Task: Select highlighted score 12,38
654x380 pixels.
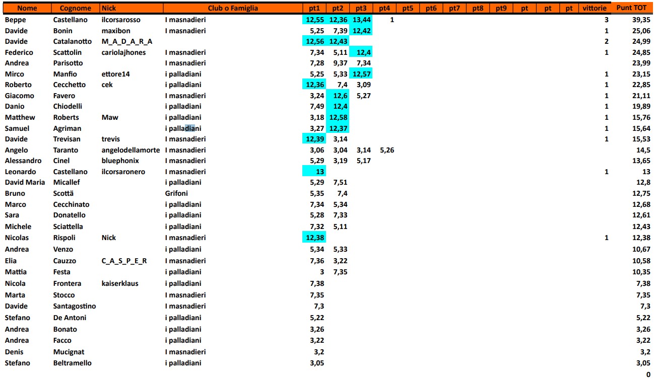Action: [x=314, y=238]
